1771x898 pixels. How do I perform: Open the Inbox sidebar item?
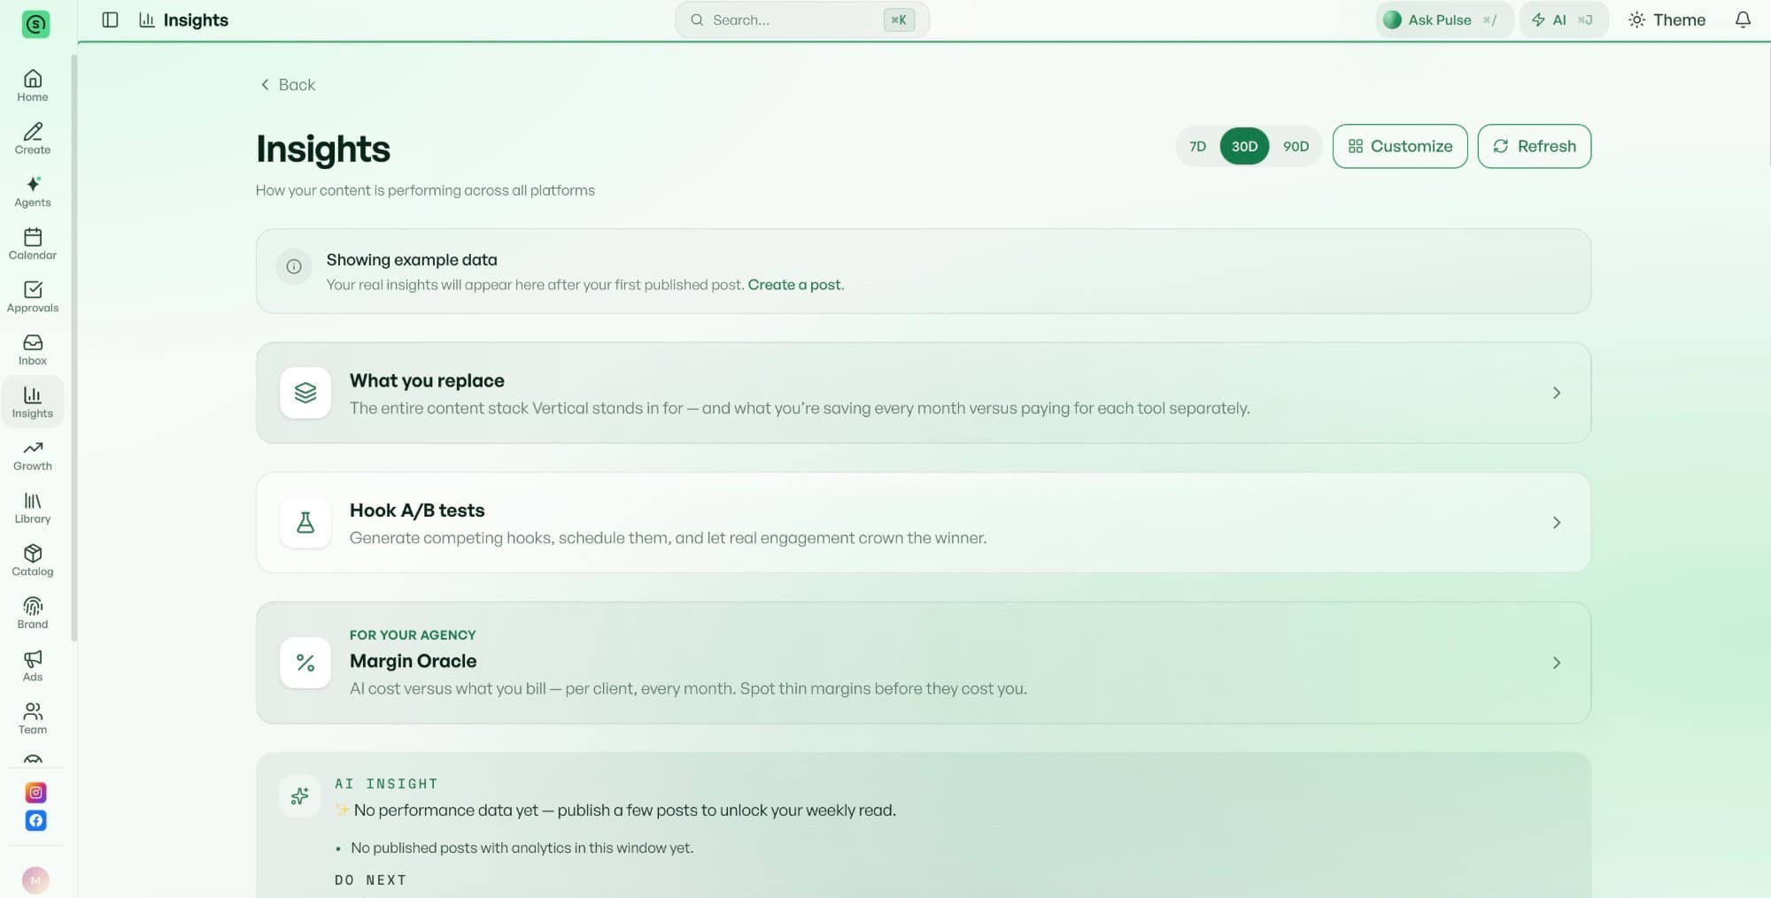33,349
